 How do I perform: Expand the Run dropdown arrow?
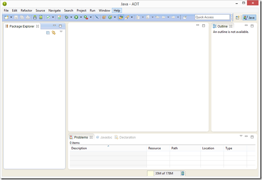[x=81, y=17]
